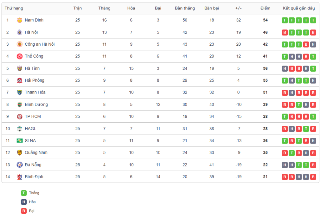Open the Hải Phòng team crest

point(20,80)
